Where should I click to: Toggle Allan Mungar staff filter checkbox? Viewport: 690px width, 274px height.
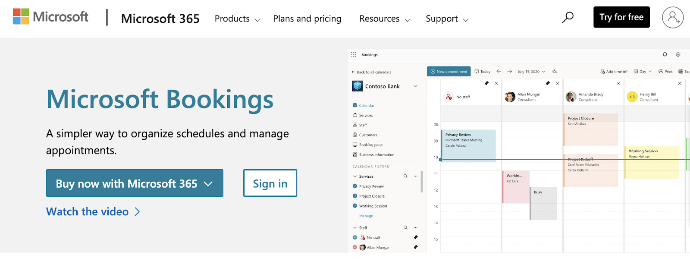pyautogui.click(x=355, y=247)
